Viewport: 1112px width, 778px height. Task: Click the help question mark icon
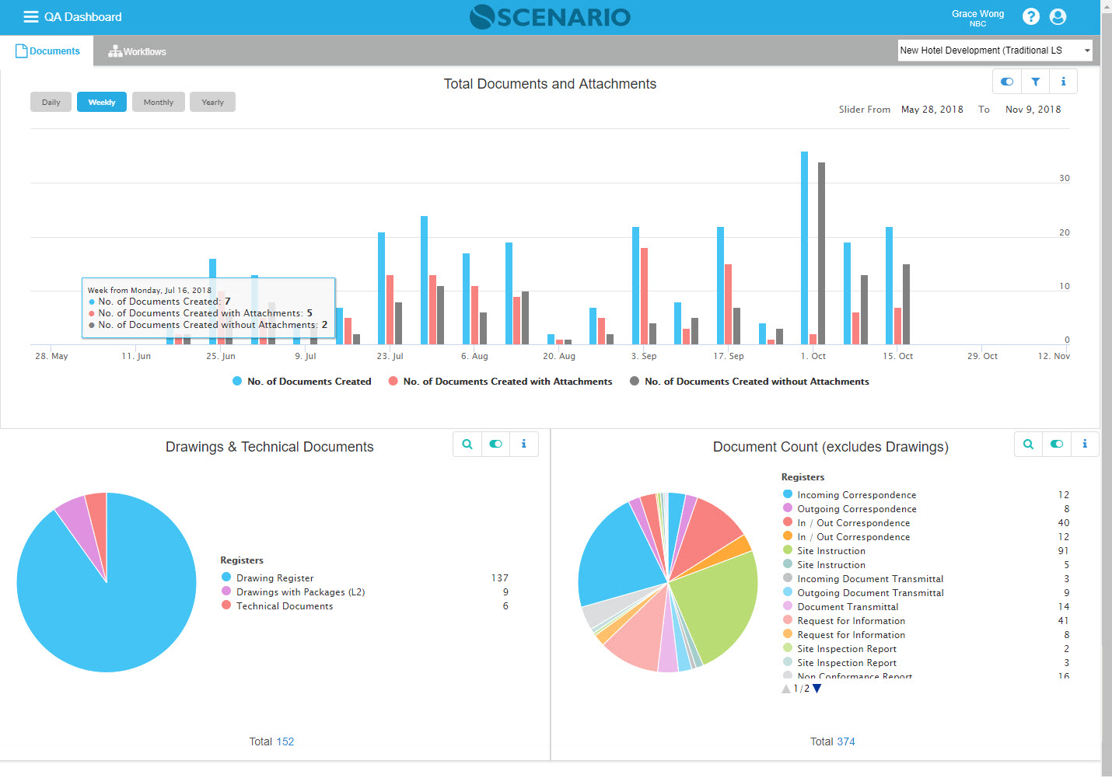[x=1031, y=16]
